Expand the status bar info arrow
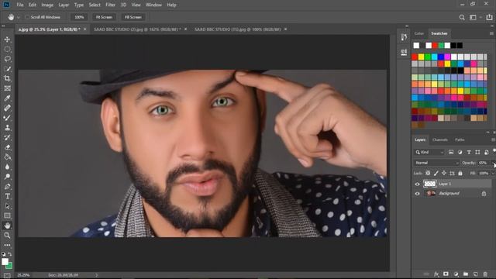Image resolution: width=496 pixels, height=279 pixels. pos(96,275)
